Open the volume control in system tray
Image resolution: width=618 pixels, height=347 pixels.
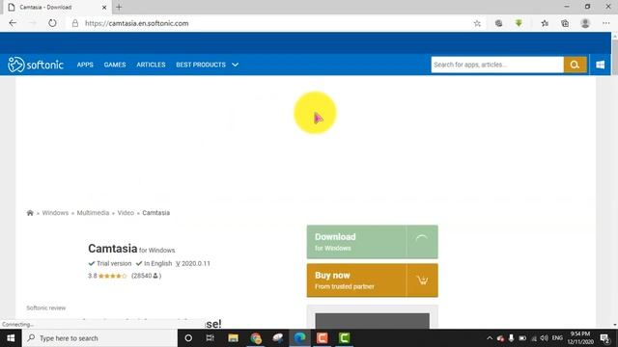pyautogui.click(x=545, y=338)
